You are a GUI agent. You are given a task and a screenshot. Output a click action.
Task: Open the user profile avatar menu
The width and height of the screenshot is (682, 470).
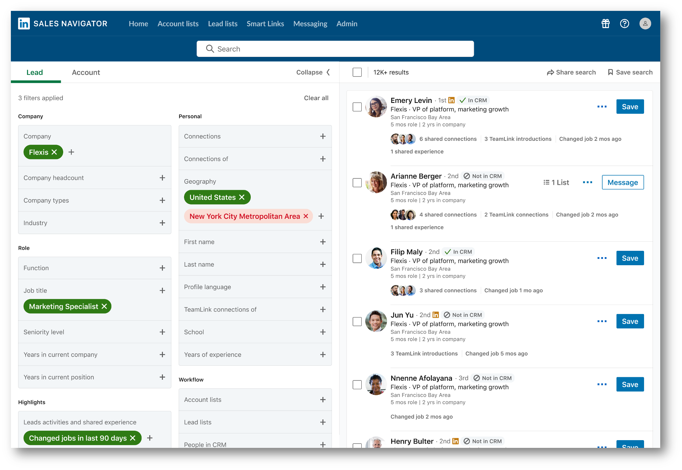pos(645,24)
